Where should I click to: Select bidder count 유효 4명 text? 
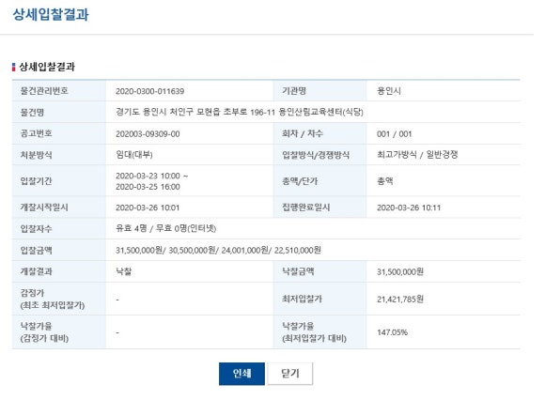(131, 228)
